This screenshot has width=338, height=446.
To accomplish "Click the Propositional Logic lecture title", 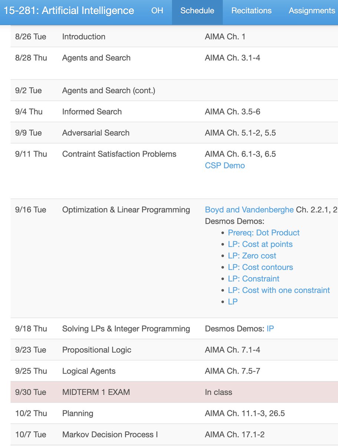I will (97, 350).
